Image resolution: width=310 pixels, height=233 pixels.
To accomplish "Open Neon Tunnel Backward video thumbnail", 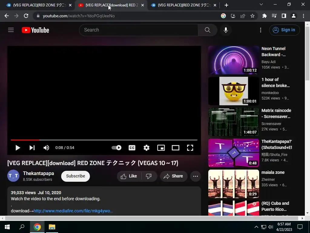I will click(233, 60).
